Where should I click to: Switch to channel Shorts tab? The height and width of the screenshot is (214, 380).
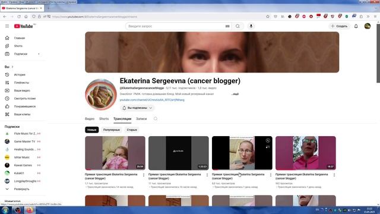(104, 119)
